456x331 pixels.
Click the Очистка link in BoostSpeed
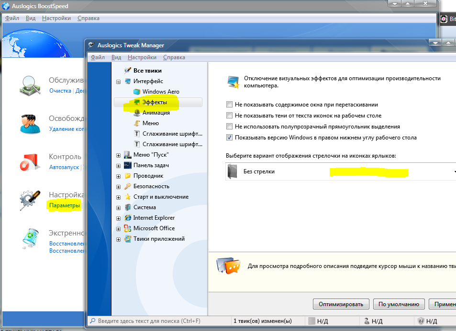coord(60,91)
